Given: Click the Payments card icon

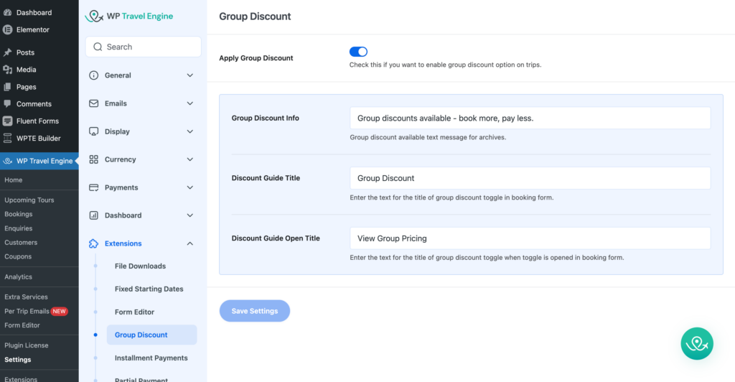Looking at the screenshot, I should [93, 187].
